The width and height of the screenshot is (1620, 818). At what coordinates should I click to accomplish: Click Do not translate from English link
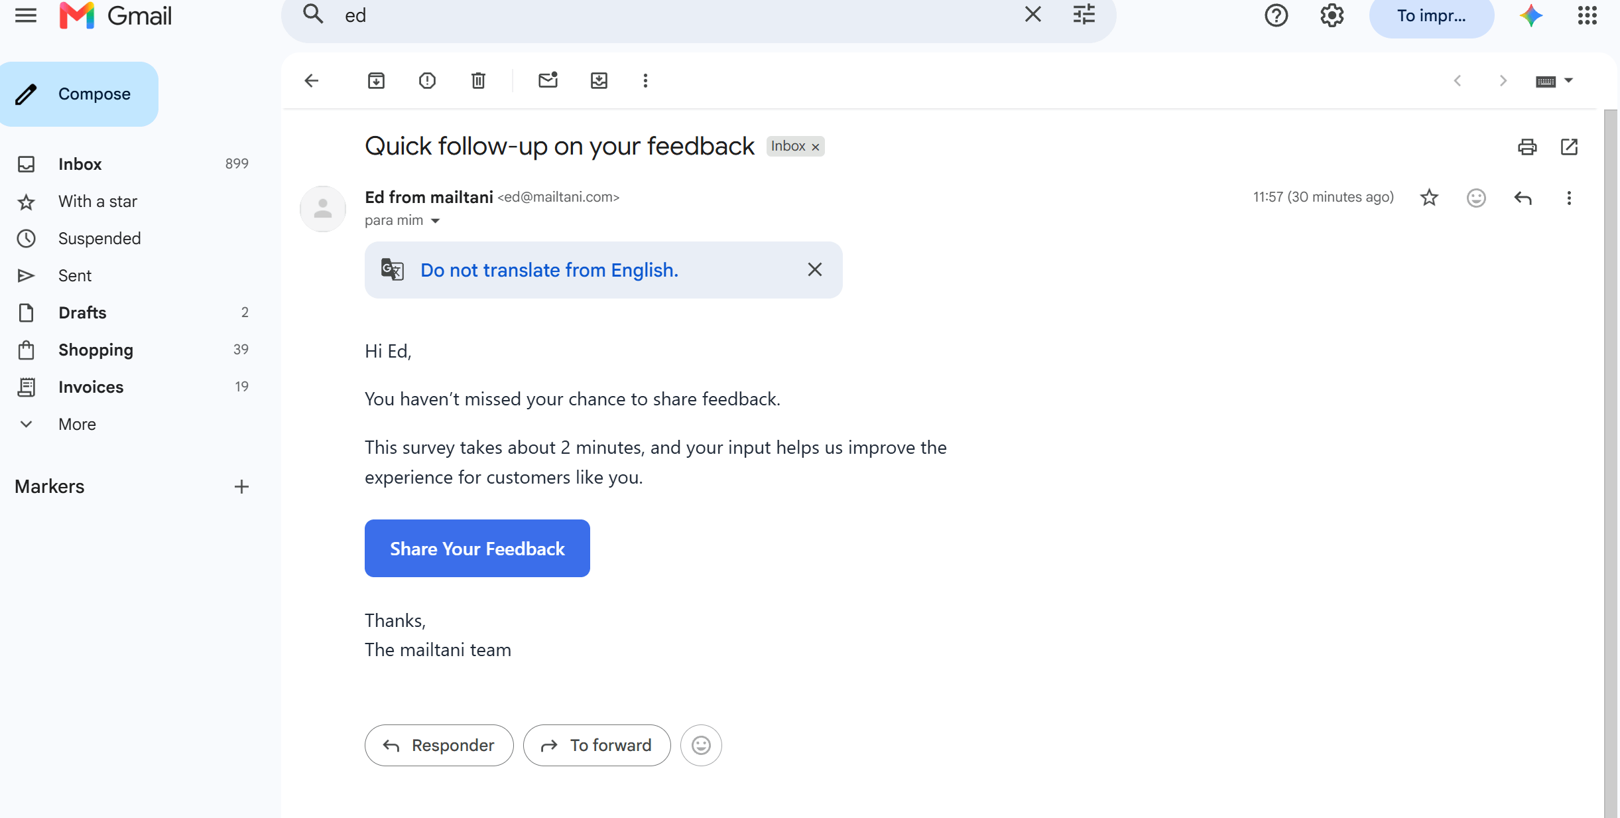point(549,270)
